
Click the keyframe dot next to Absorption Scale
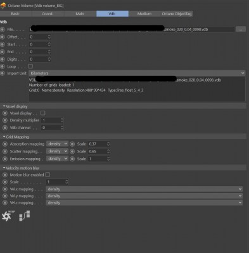[72, 144]
